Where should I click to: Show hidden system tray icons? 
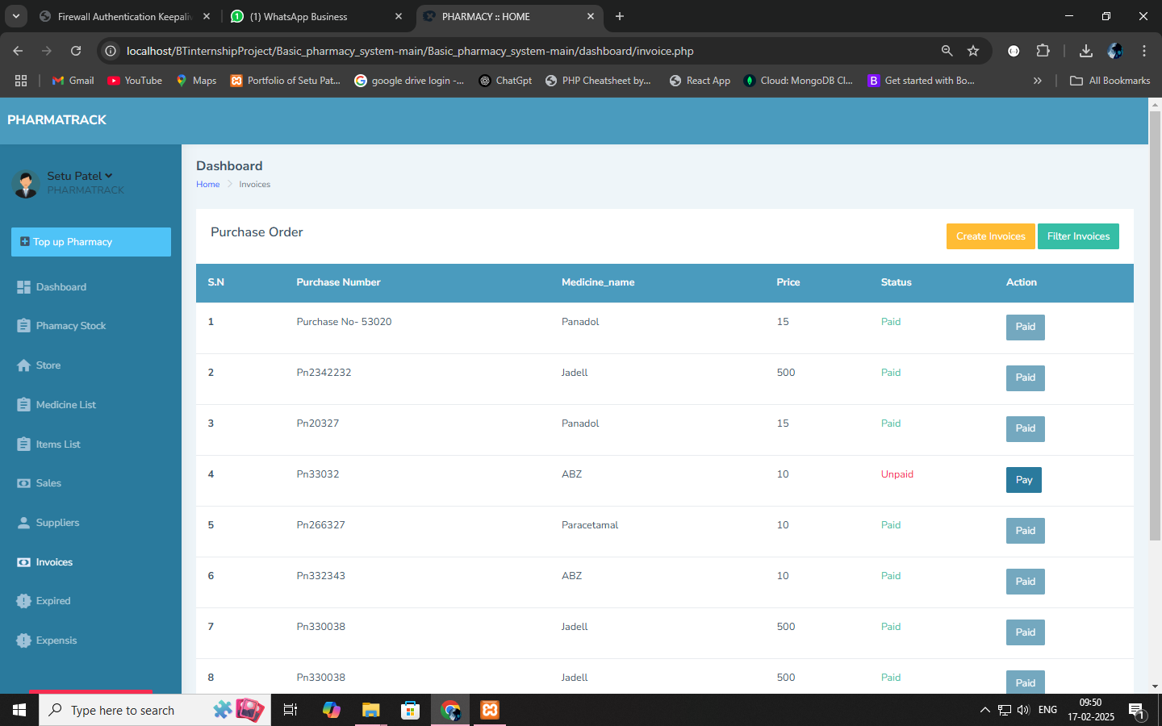984,710
